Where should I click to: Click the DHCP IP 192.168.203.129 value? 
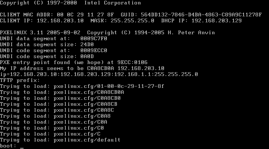coord(216,21)
